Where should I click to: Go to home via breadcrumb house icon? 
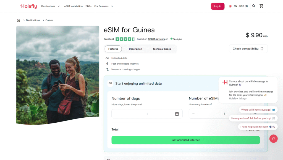point(19,20)
